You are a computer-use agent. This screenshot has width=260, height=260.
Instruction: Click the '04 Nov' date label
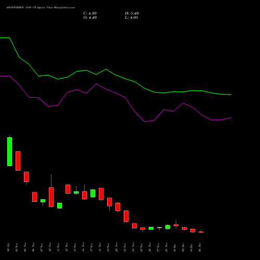click(25, 248)
